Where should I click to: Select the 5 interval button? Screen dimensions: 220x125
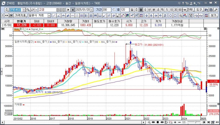[x=167, y=10]
